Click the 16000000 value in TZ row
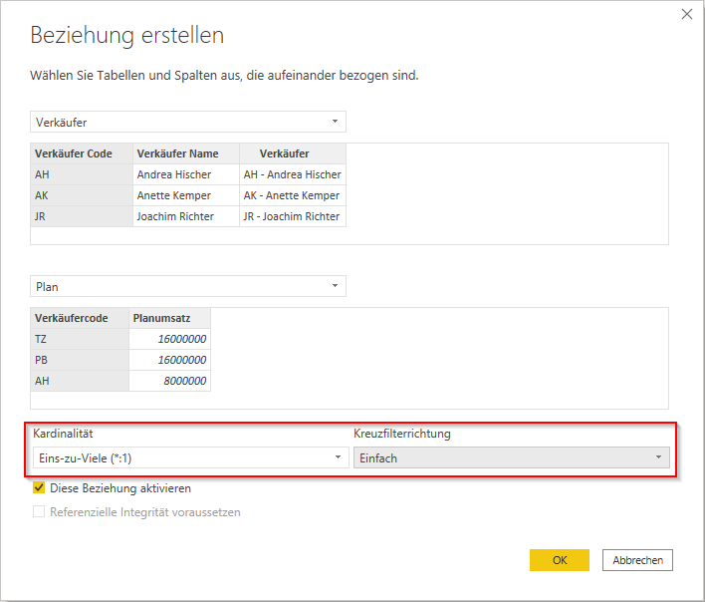The image size is (705, 602). 169,339
